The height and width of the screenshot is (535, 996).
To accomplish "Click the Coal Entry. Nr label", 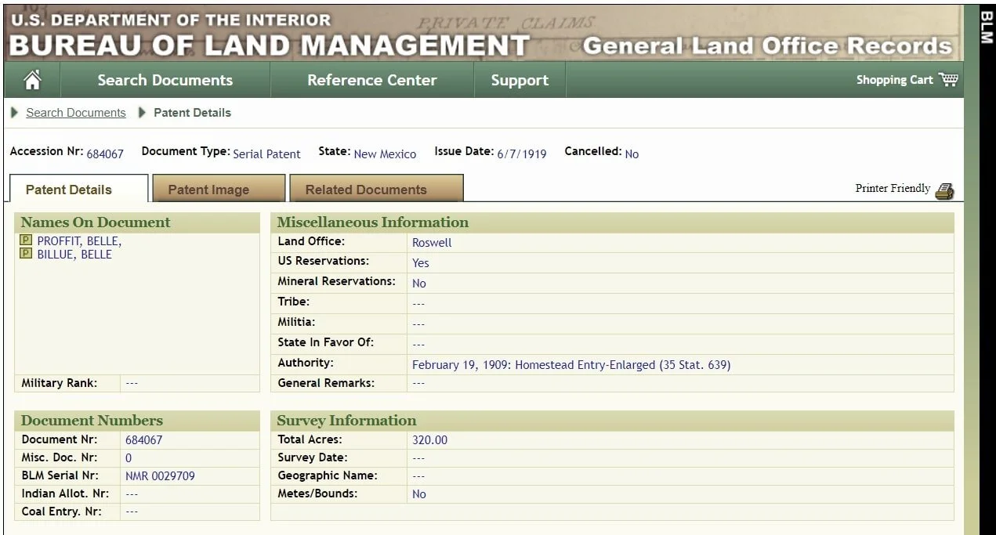I will tap(60, 512).
